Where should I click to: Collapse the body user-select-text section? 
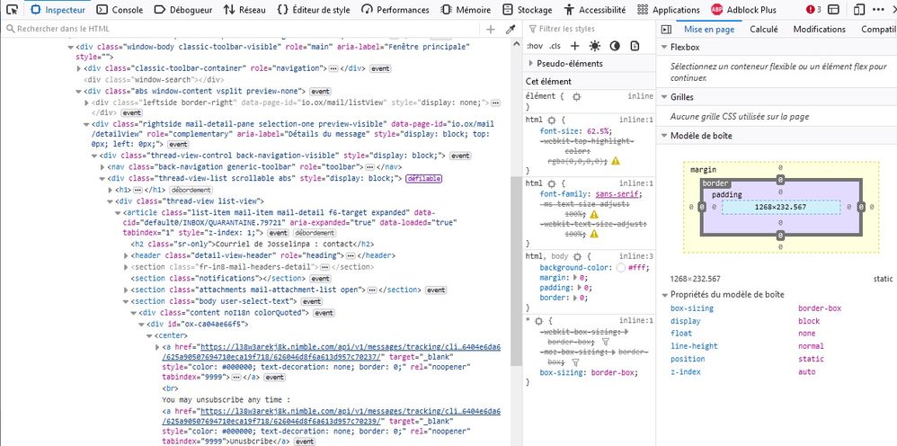[x=127, y=301]
